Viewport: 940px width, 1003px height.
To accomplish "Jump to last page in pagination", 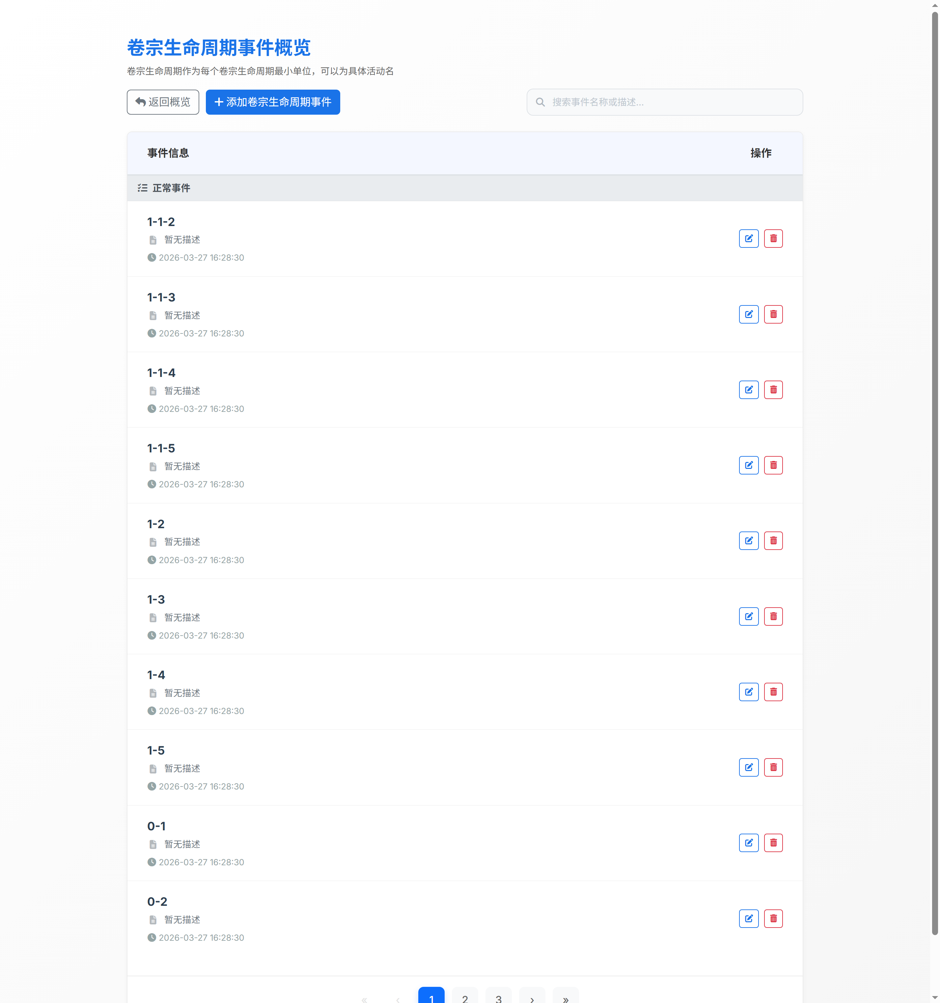I will [x=565, y=997].
